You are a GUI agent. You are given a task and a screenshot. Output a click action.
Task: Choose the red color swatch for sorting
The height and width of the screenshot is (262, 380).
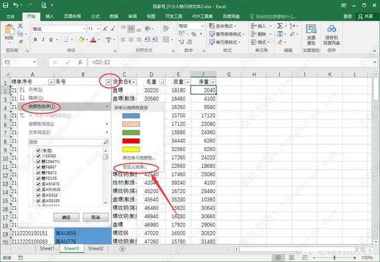click(x=131, y=140)
